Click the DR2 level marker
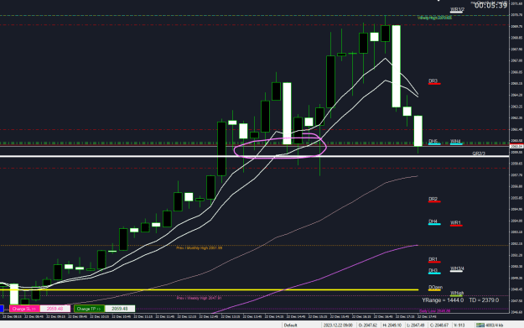 [x=433, y=200]
